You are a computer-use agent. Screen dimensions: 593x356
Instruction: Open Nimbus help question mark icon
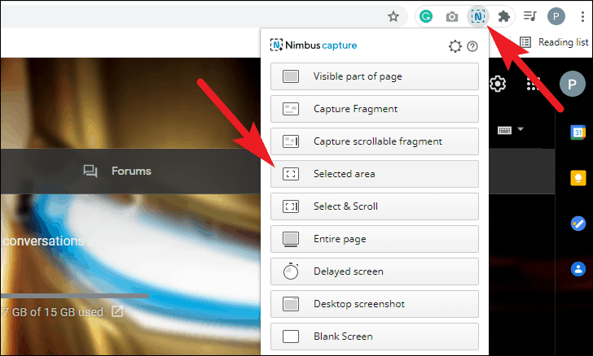pos(472,46)
